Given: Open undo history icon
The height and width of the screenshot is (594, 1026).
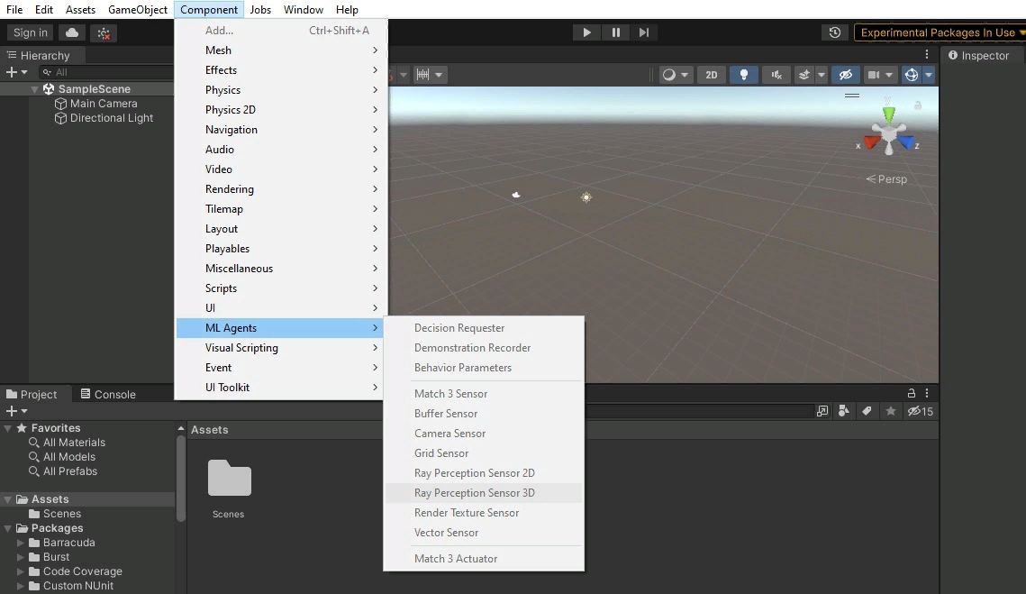Looking at the screenshot, I should click(x=835, y=32).
